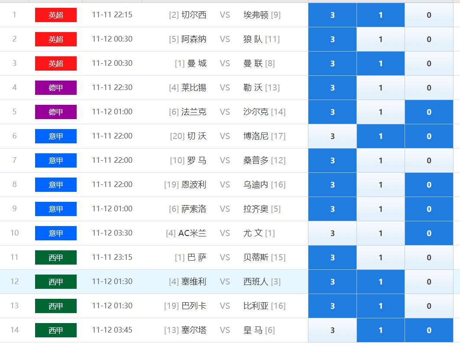Viewport: 460px width, 346px height.
Task: Click the 德甲 badge for 莱比锡 match
Action: [56, 87]
